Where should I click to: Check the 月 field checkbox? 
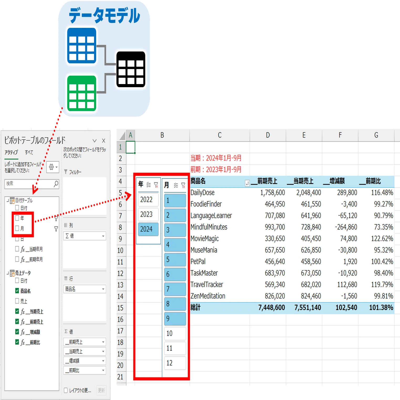[17, 228]
